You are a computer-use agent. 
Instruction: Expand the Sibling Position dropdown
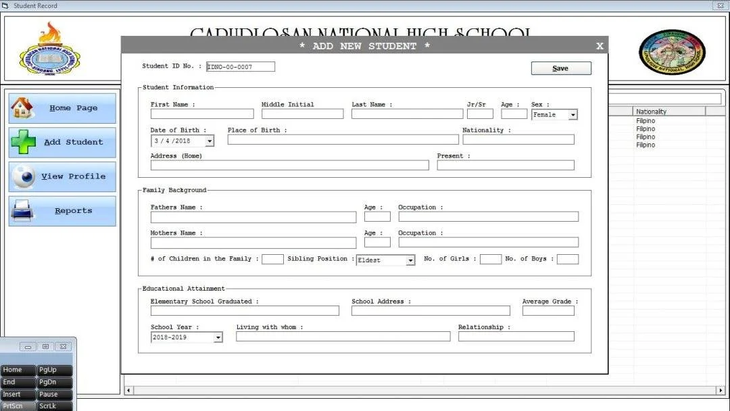(x=410, y=260)
